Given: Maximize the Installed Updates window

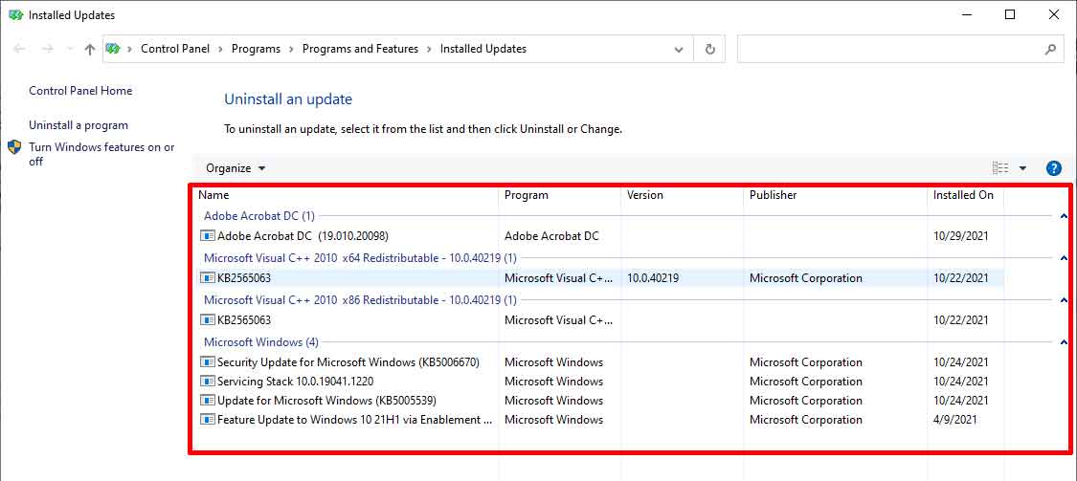Looking at the screenshot, I should [1010, 15].
